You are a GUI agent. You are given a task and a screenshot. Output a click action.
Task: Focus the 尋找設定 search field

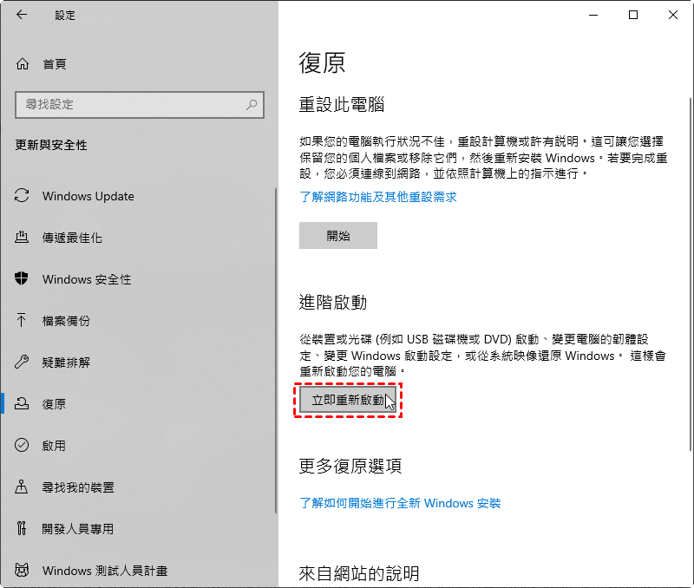[x=140, y=105]
